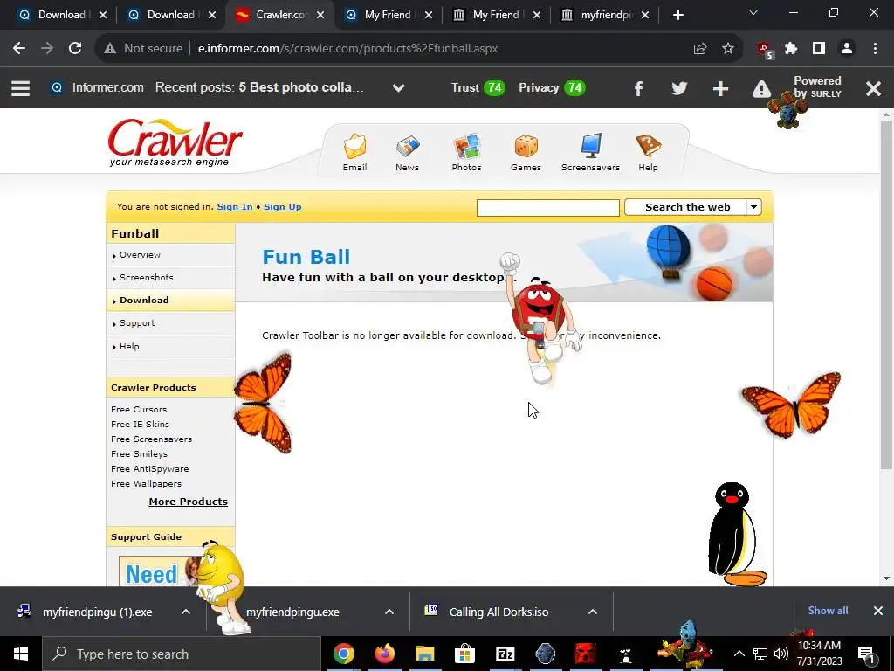Open the Free Cursors link
Screen dimensions: 894x671
click(139, 409)
